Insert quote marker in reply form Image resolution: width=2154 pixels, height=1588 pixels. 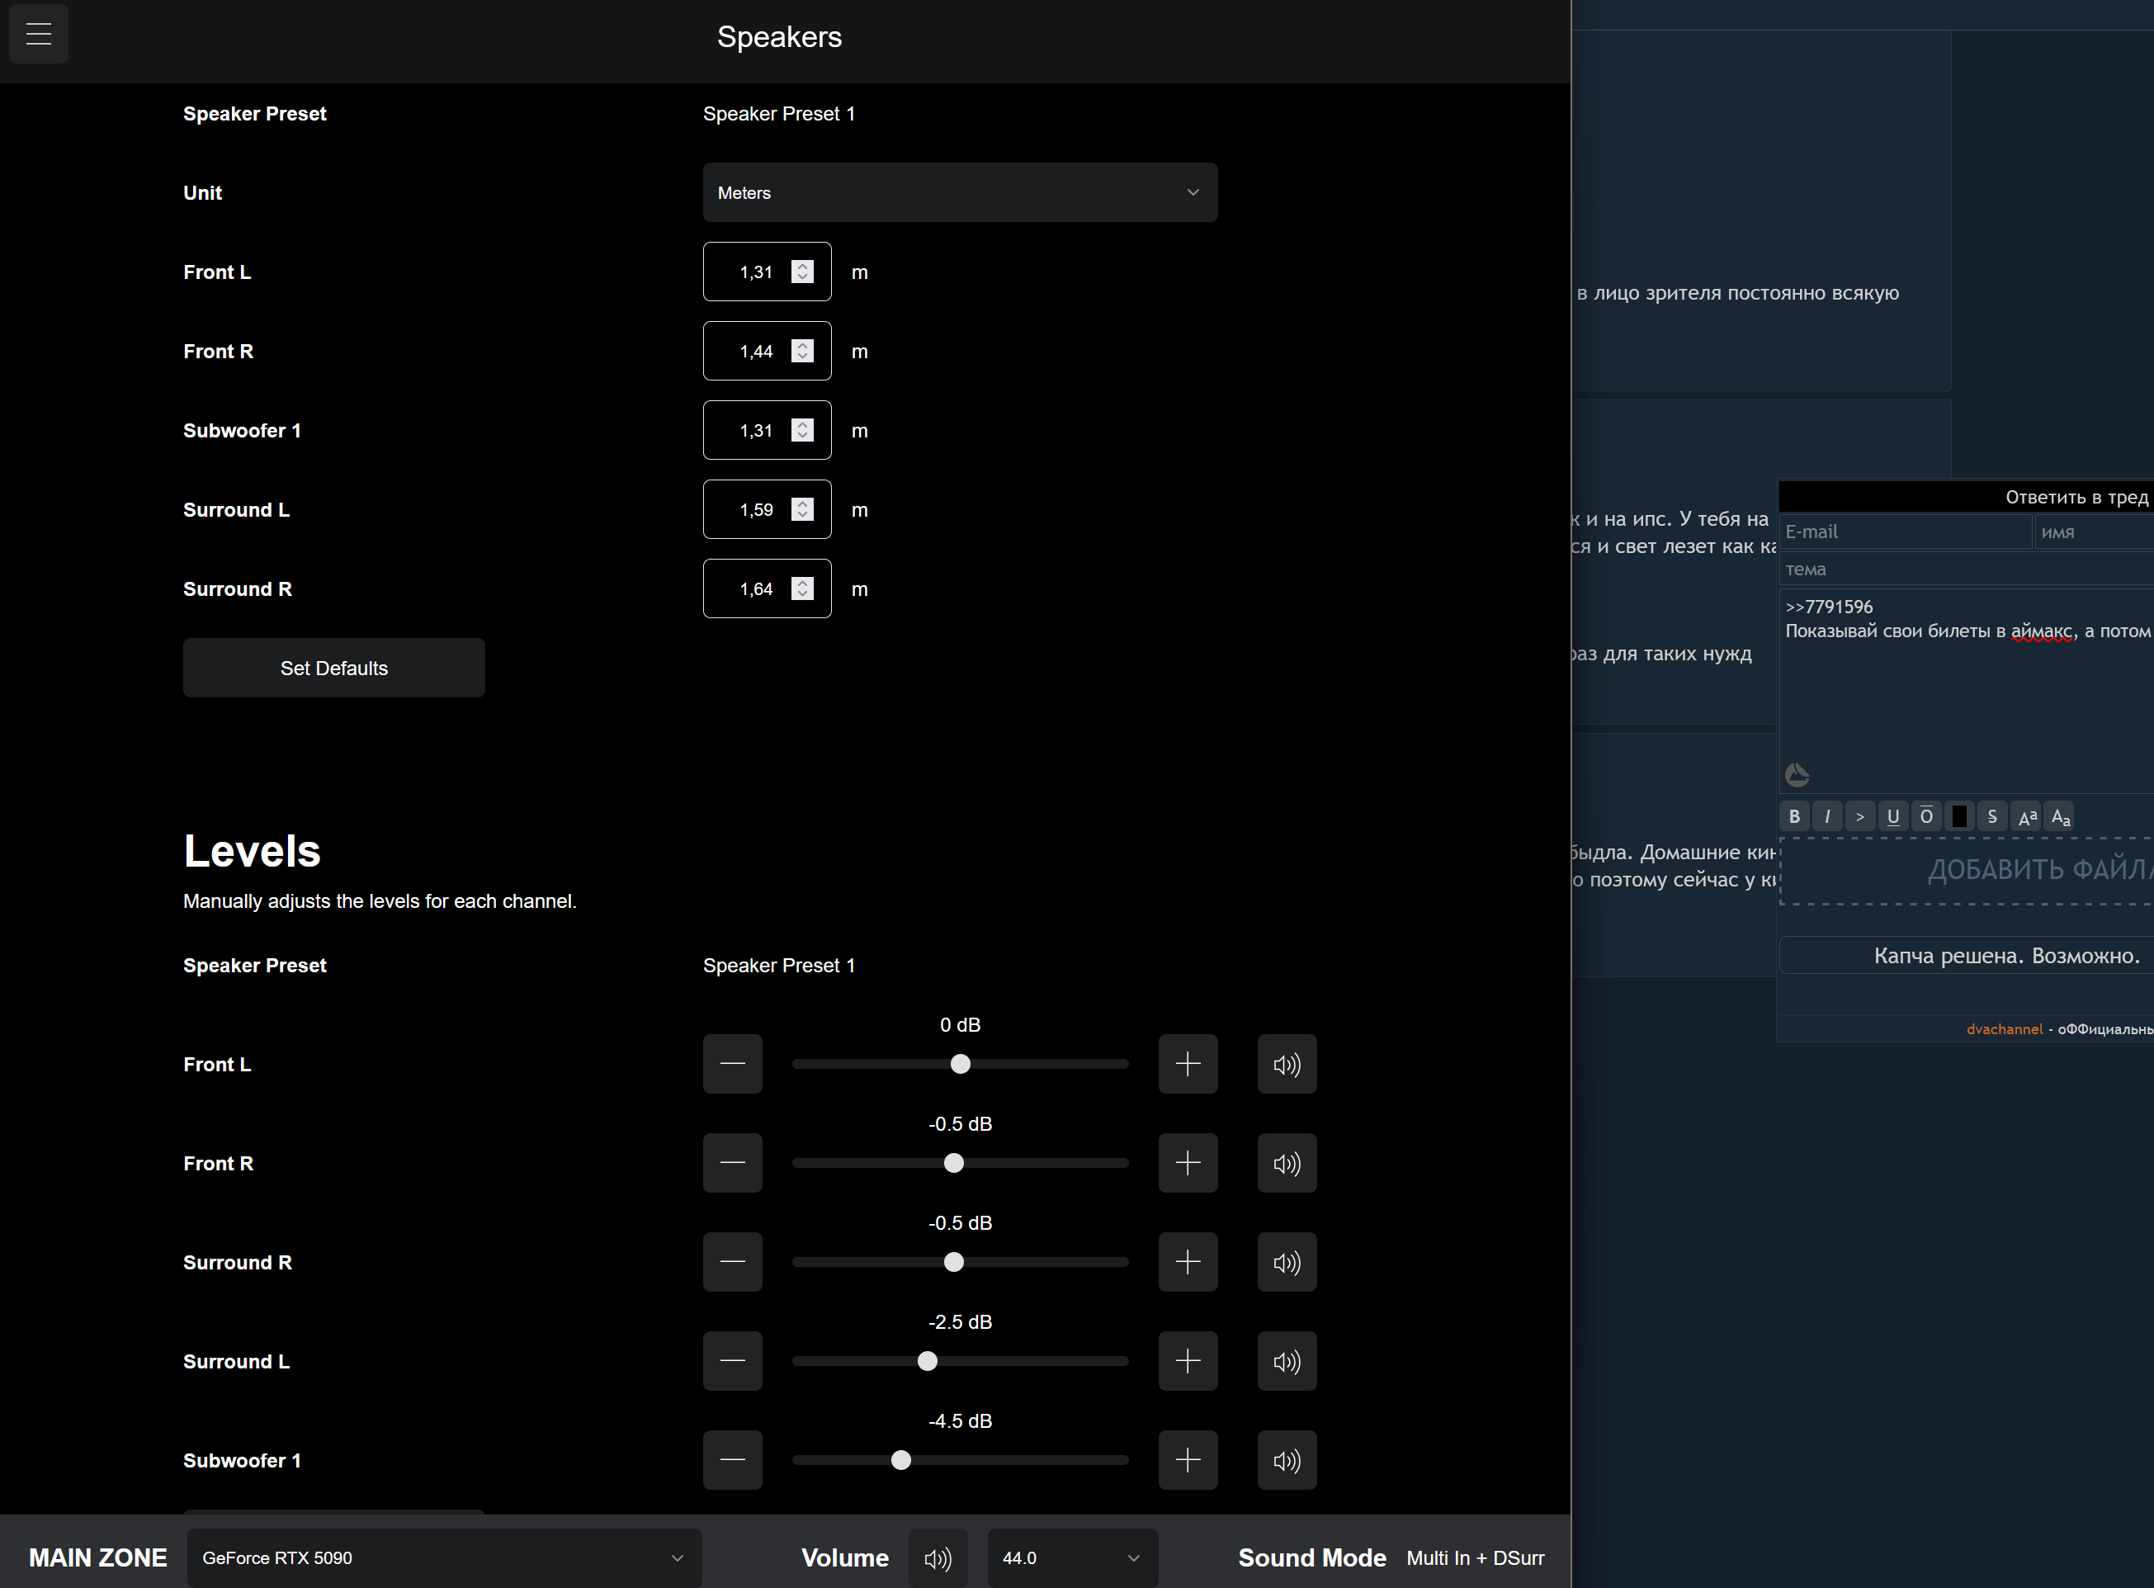coord(1860,816)
